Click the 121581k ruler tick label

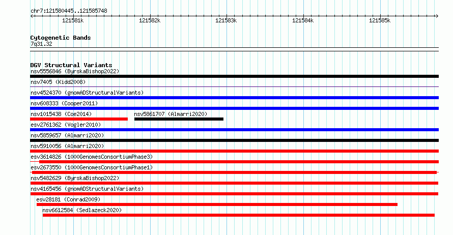[73, 20]
